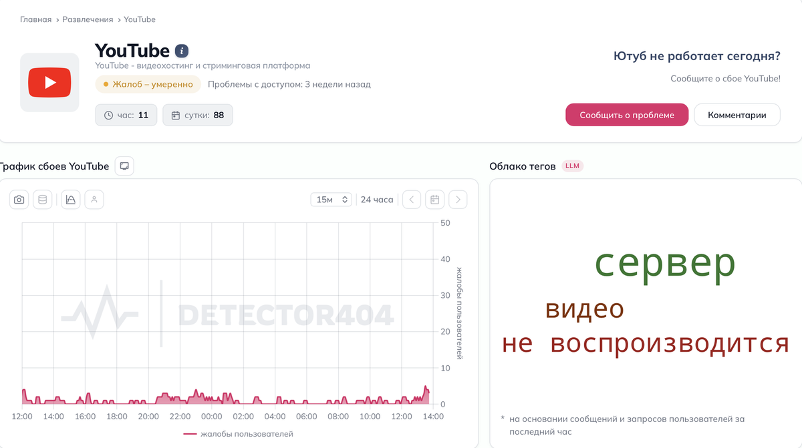Image resolution: width=802 pixels, height=448 pixels.
Task: Click the Ютуб не работает сегодня? heading
Action: (x=697, y=56)
